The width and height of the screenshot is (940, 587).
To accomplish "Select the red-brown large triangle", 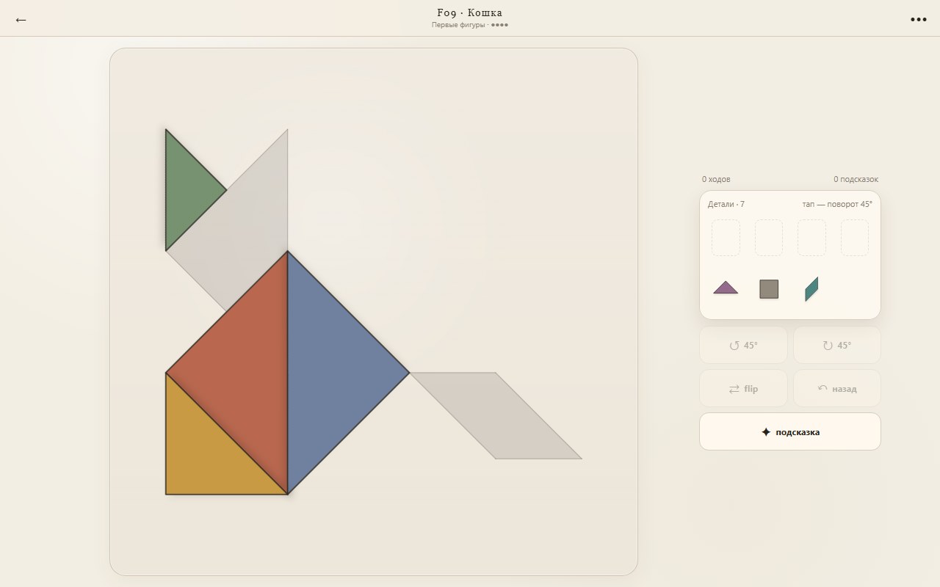I will (247, 373).
